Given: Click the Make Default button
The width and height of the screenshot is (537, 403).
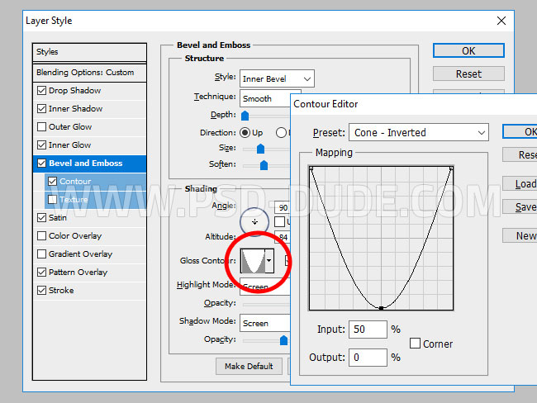Looking at the screenshot, I should pos(249,366).
